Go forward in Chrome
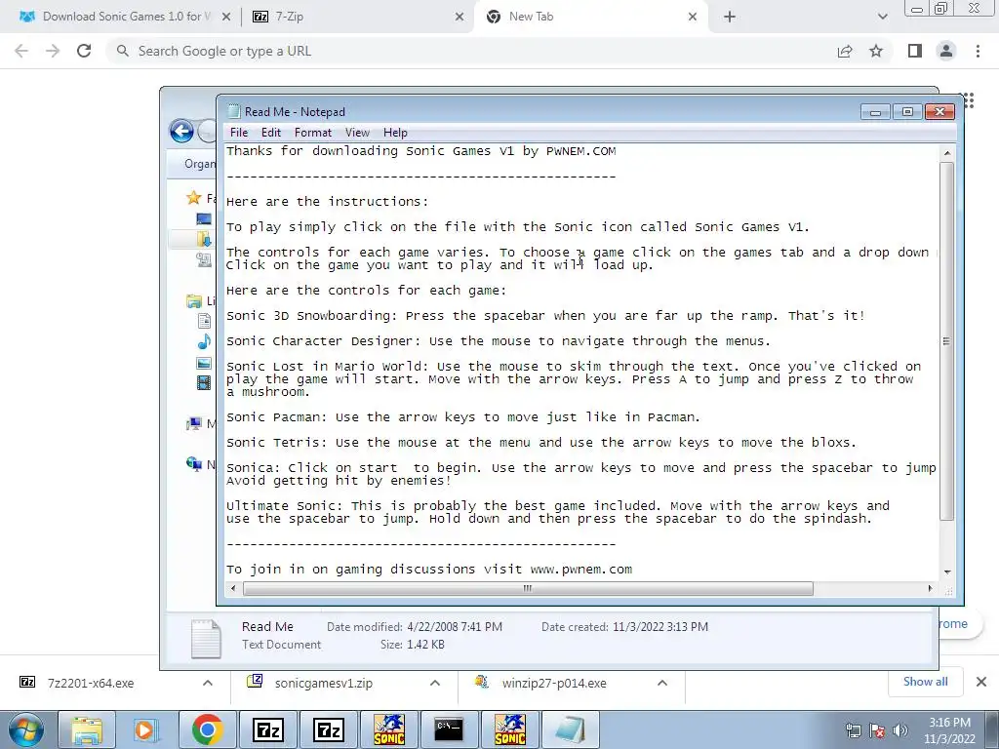This screenshot has width=999, height=749. coord(53,51)
